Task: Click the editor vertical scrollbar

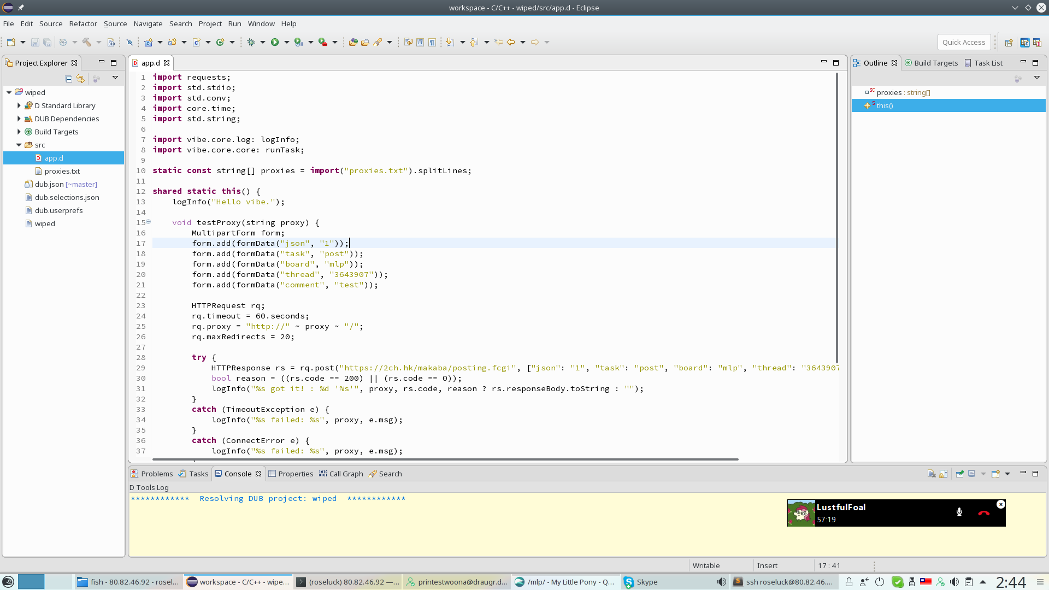Action: pyautogui.click(x=836, y=217)
